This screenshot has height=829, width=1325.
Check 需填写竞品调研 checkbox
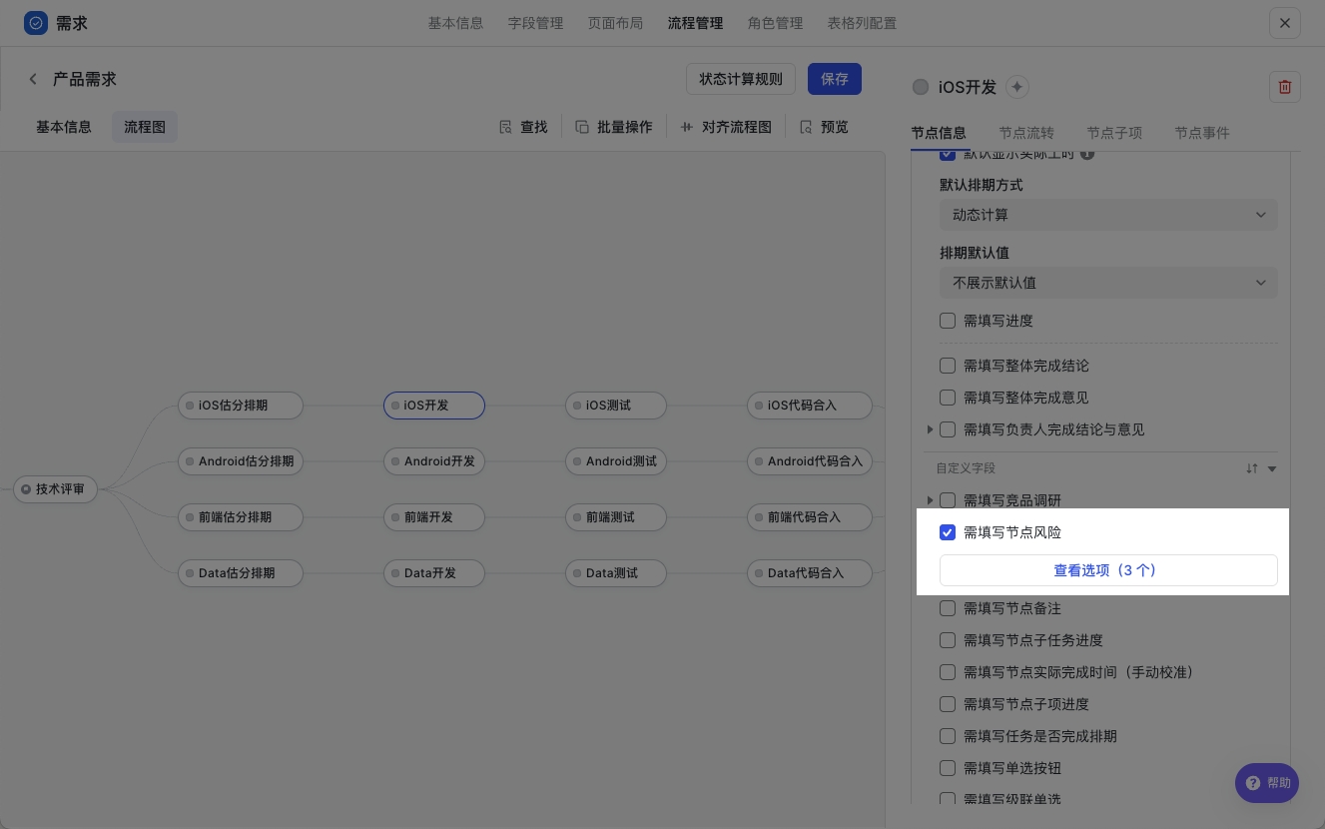pyautogui.click(x=948, y=500)
